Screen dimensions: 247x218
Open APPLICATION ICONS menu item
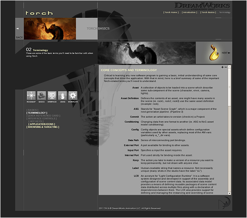pyautogui.click(x=42, y=124)
